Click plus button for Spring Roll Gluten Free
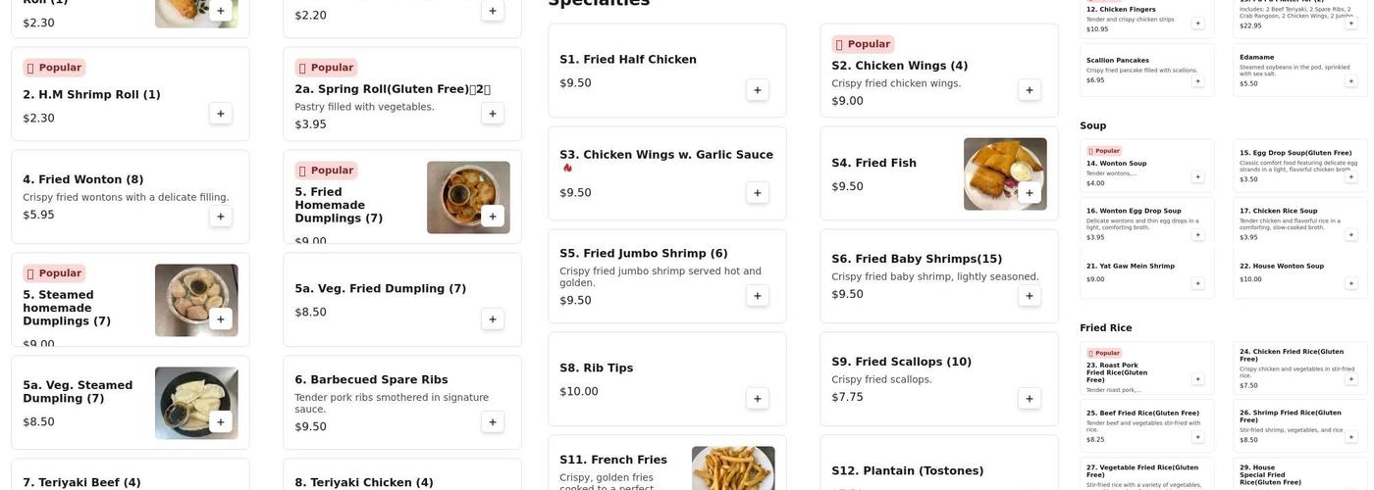The image size is (1374, 490). pos(492,114)
